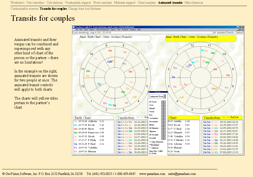The width and height of the screenshot is (253, 177).
Task: Click the Minutes stepper arrows
Action: [163, 131]
